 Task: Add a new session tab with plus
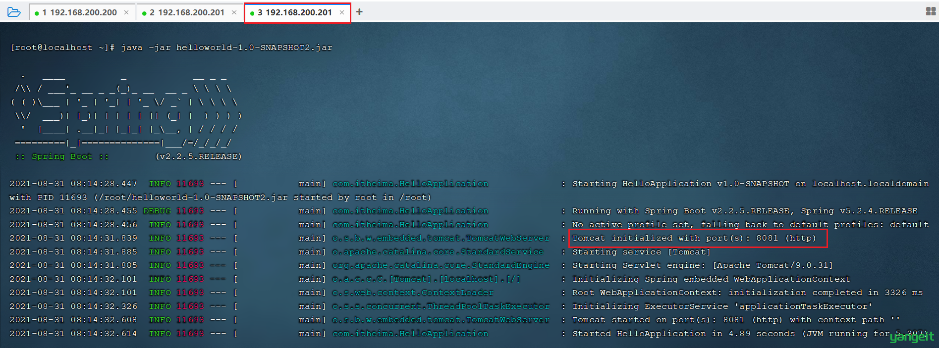[359, 11]
